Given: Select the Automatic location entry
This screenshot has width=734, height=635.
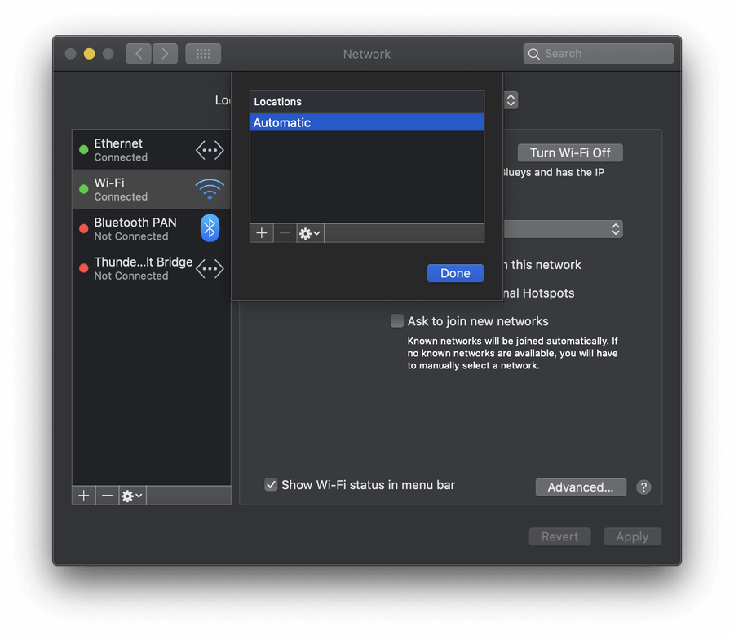Looking at the screenshot, I should 367,122.
